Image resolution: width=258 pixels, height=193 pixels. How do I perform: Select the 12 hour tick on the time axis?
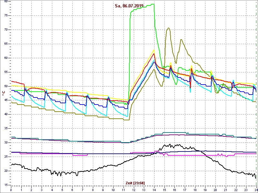click(134, 190)
